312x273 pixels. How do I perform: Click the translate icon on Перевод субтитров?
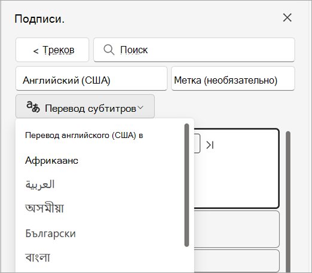[33, 107]
